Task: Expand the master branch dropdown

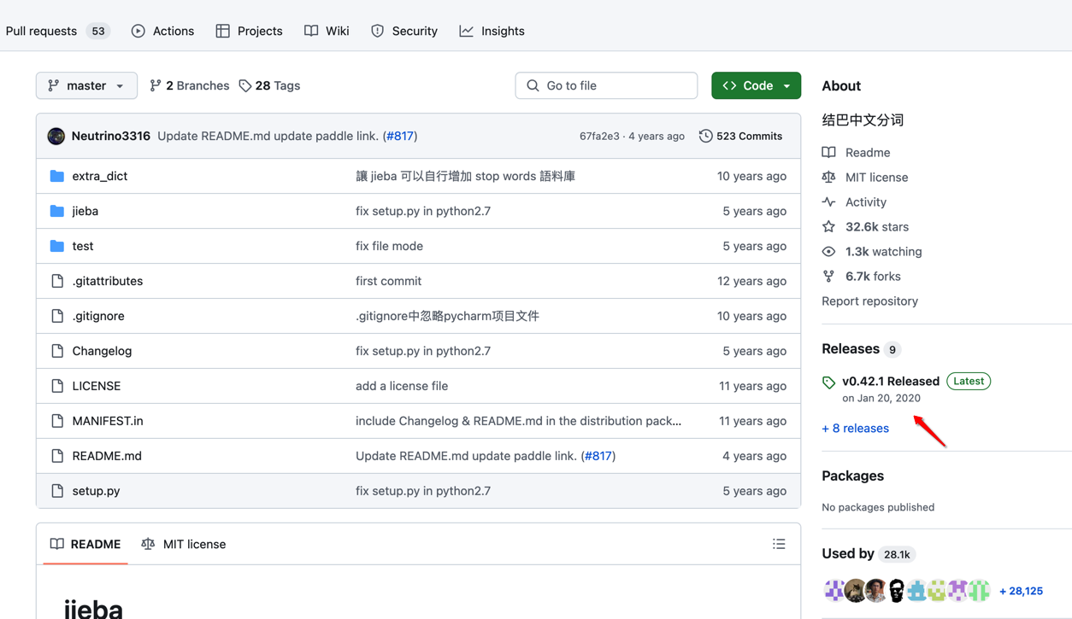Action: pos(86,85)
